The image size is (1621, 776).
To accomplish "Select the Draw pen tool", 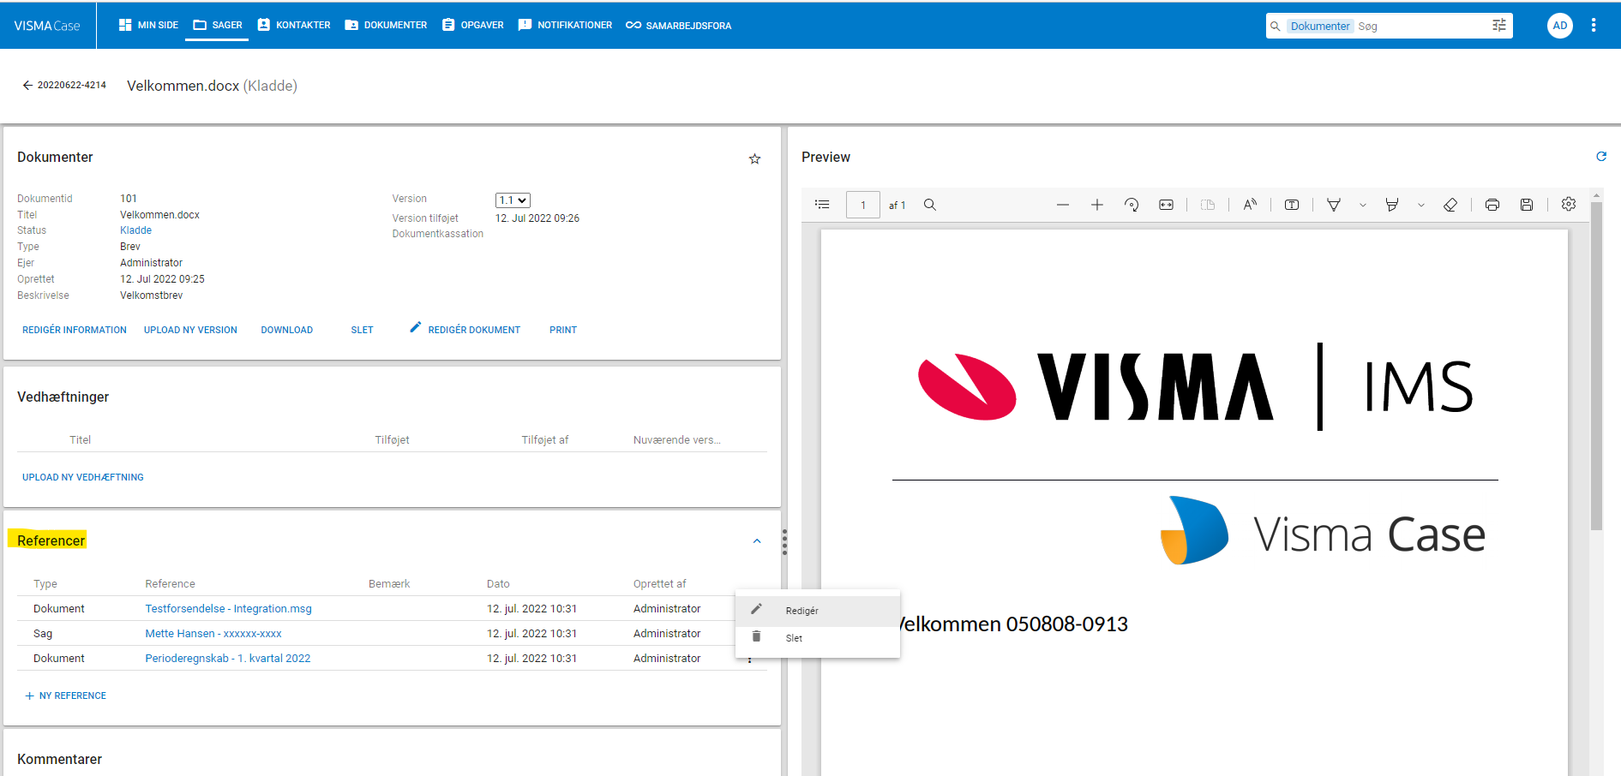I will 1334,205.
